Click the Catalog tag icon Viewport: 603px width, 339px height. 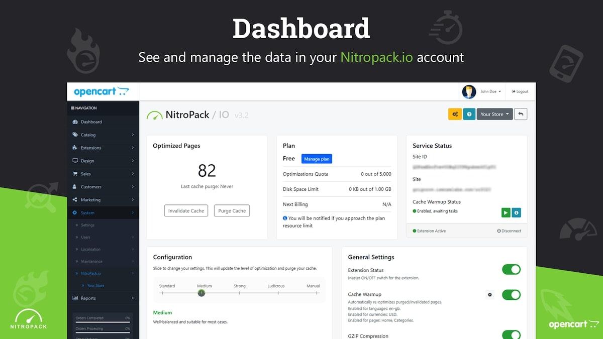tap(75, 135)
